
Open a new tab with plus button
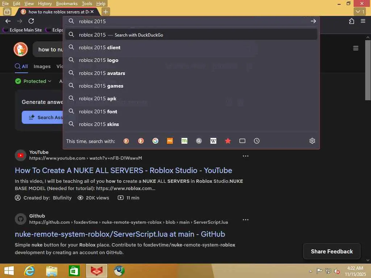click(106, 12)
